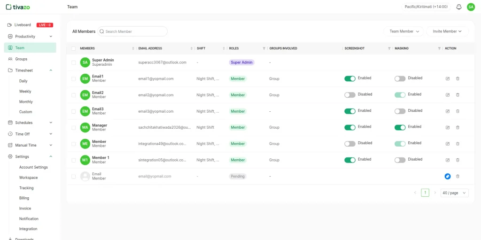Go to previous page arrow

(415, 193)
